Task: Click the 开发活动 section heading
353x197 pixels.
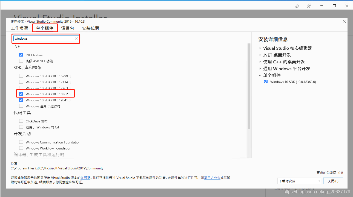Action: point(22,134)
